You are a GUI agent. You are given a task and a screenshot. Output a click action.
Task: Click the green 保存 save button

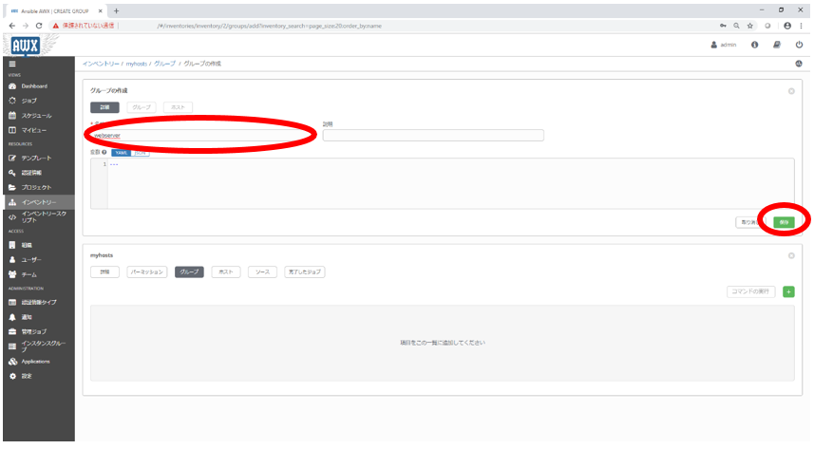pyautogui.click(x=784, y=221)
